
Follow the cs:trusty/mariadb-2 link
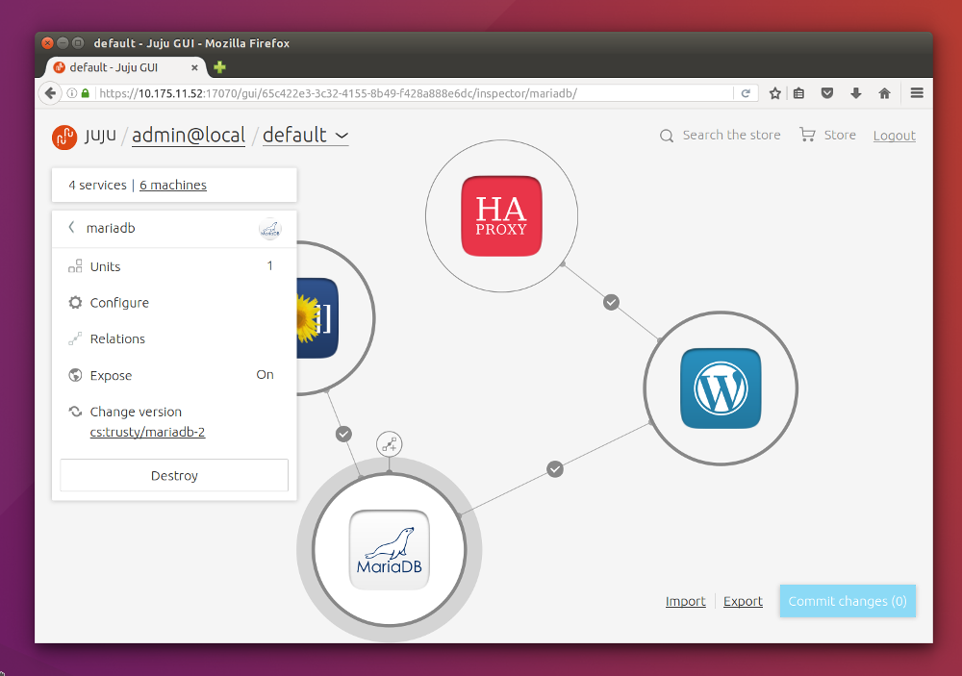pos(147,433)
